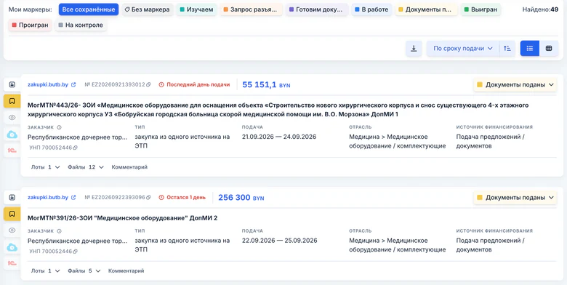This screenshot has width=567, height=285.
Task: Switch to list view layout
Action: tap(530, 49)
